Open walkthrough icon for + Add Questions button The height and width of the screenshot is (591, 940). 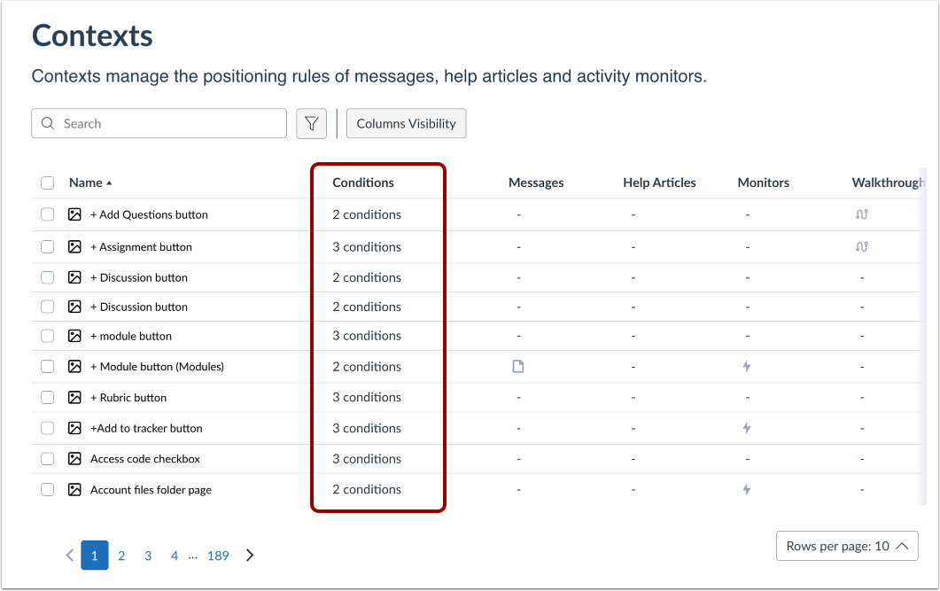[861, 214]
